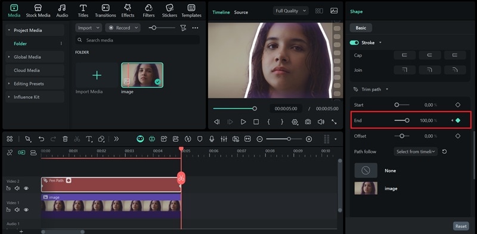Toggle the Stroke switch off
477x234 pixels.
pyautogui.click(x=354, y=43)
